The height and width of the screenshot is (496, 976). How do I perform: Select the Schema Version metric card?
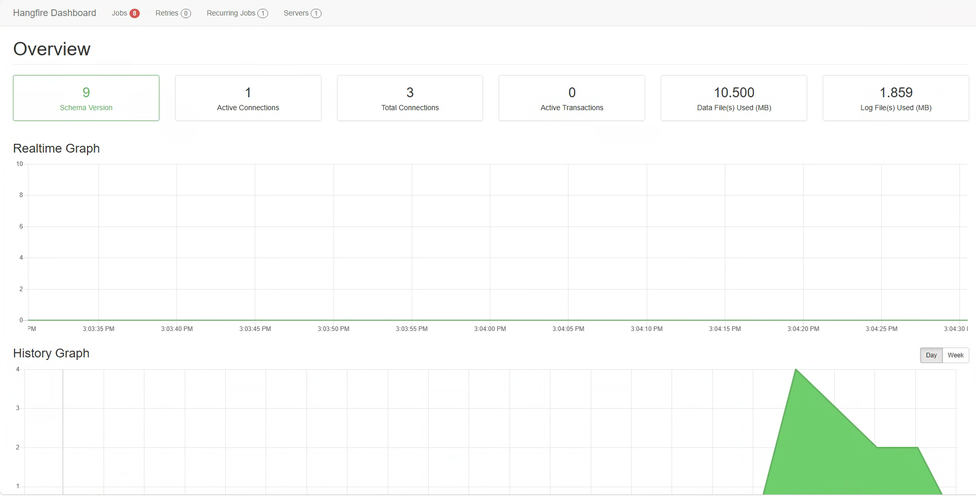[86, 98]
